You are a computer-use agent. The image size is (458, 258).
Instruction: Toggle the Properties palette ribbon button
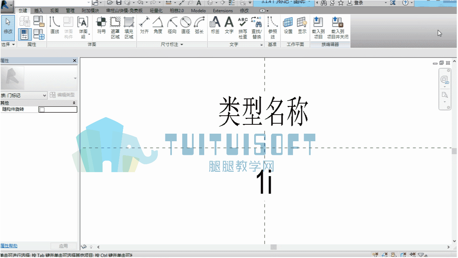[25, 34]
